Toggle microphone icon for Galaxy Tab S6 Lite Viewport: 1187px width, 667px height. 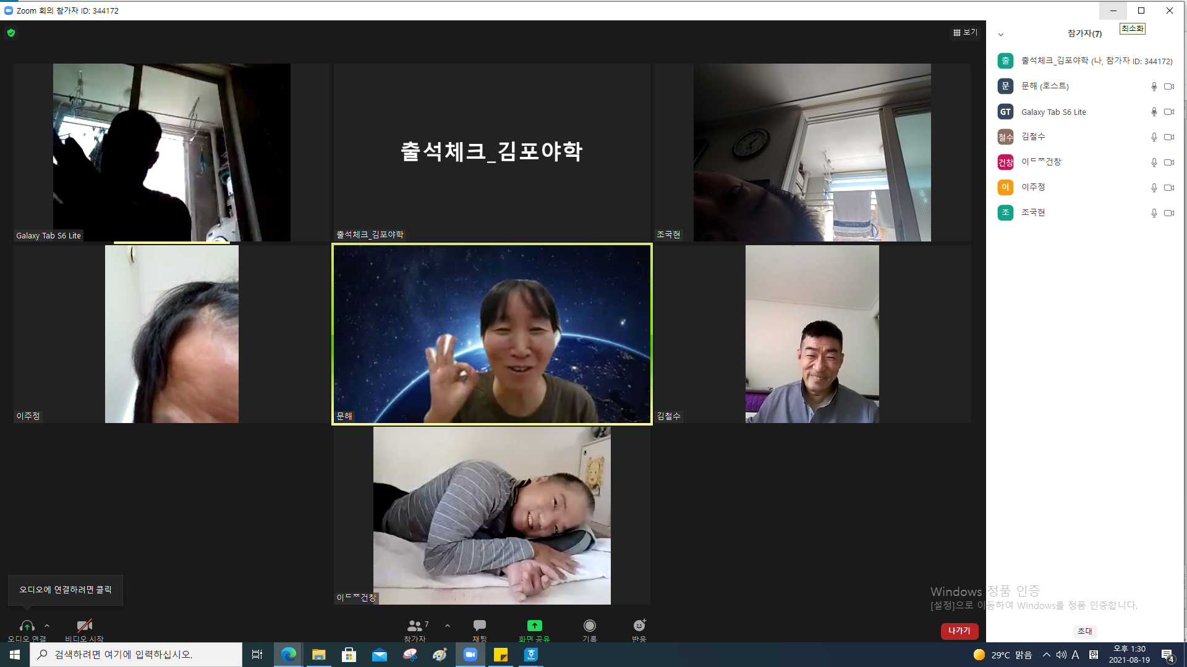[1154, 112]
